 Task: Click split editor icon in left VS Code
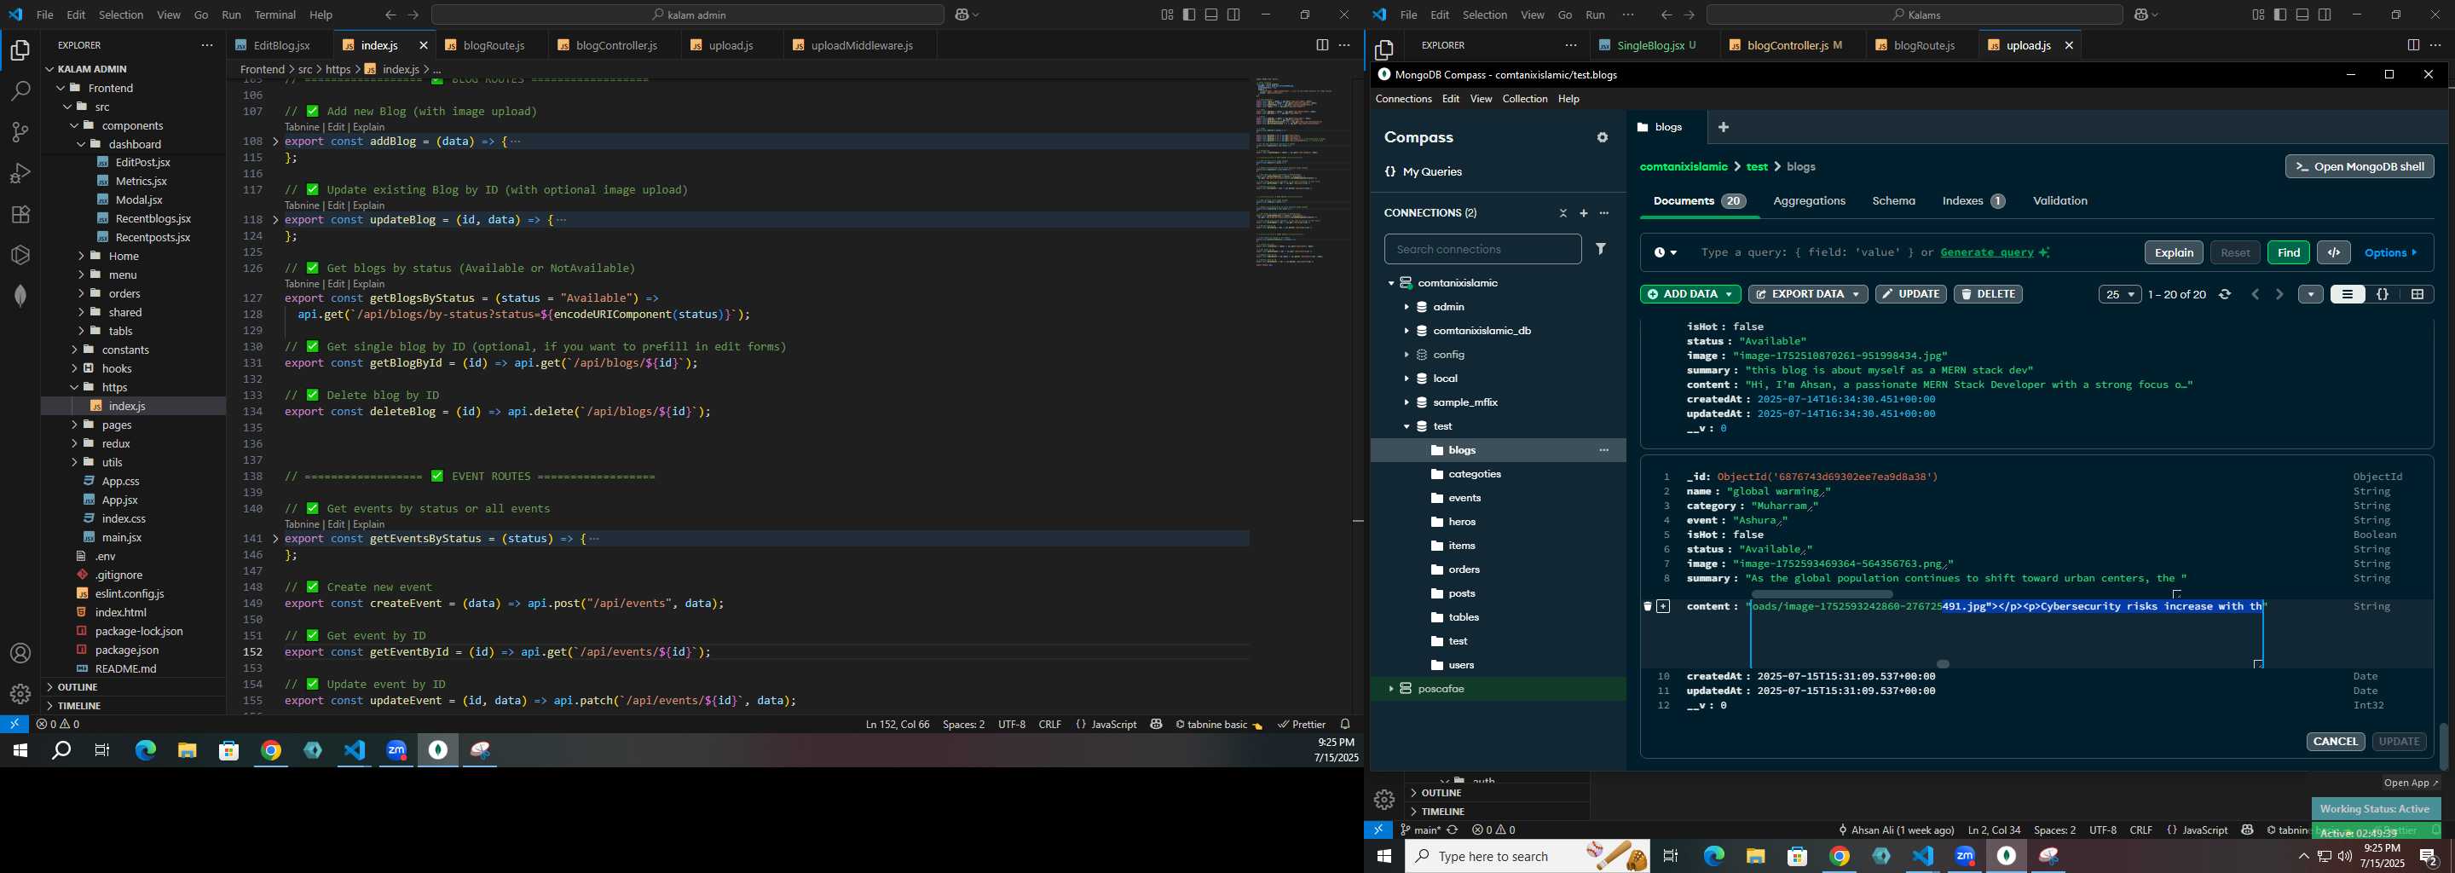pyautogui.click(x=1322, y=45)
